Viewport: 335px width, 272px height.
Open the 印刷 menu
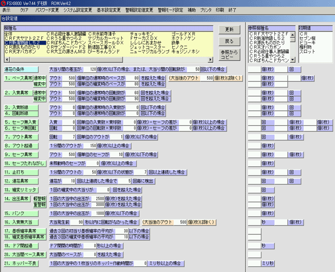220,10
